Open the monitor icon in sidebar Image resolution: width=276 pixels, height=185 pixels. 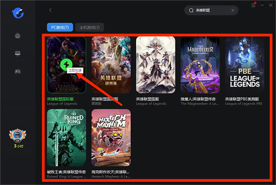17,53
